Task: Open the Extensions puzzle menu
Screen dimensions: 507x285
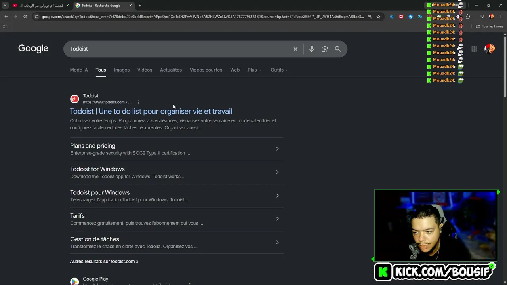Action: click(x=468, y=17)
